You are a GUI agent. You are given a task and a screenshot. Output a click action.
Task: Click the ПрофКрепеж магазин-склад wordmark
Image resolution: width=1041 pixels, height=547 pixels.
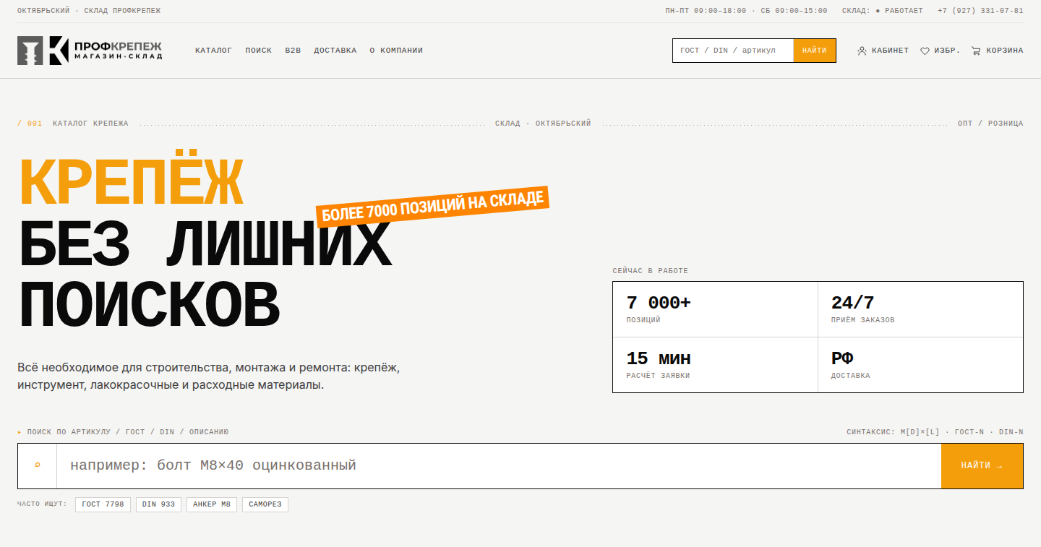(x=117, y=51)
